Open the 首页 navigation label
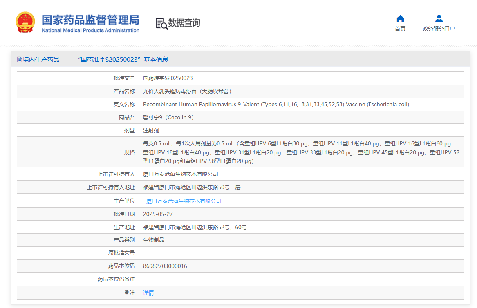Viewport: 477px width, 308px height. click(400, 29)
